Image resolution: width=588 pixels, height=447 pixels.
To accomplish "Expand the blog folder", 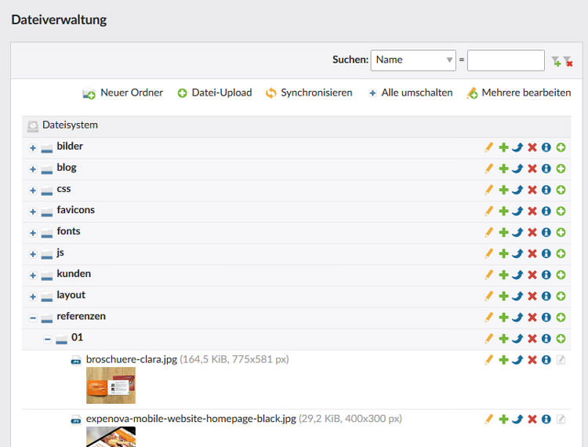I will [x=33, y=169].
